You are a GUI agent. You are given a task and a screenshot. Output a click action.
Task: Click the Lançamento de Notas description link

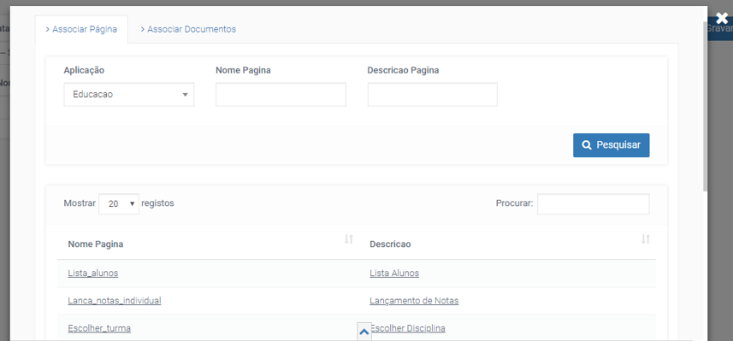(414, 300)
